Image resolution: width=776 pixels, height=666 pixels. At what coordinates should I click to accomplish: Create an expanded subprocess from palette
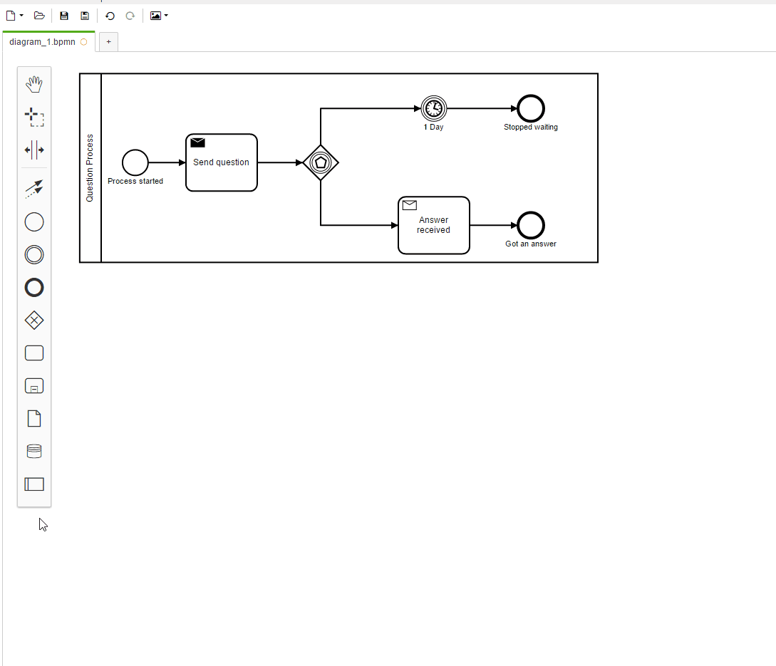coord(34,386)
